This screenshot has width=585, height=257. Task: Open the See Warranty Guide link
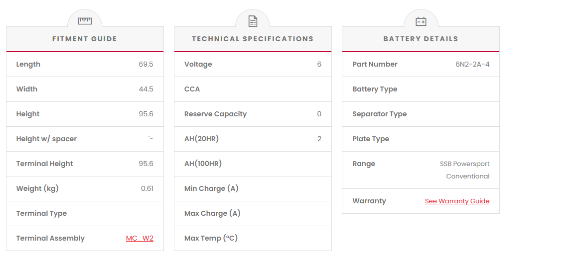(x=457, y=201)
